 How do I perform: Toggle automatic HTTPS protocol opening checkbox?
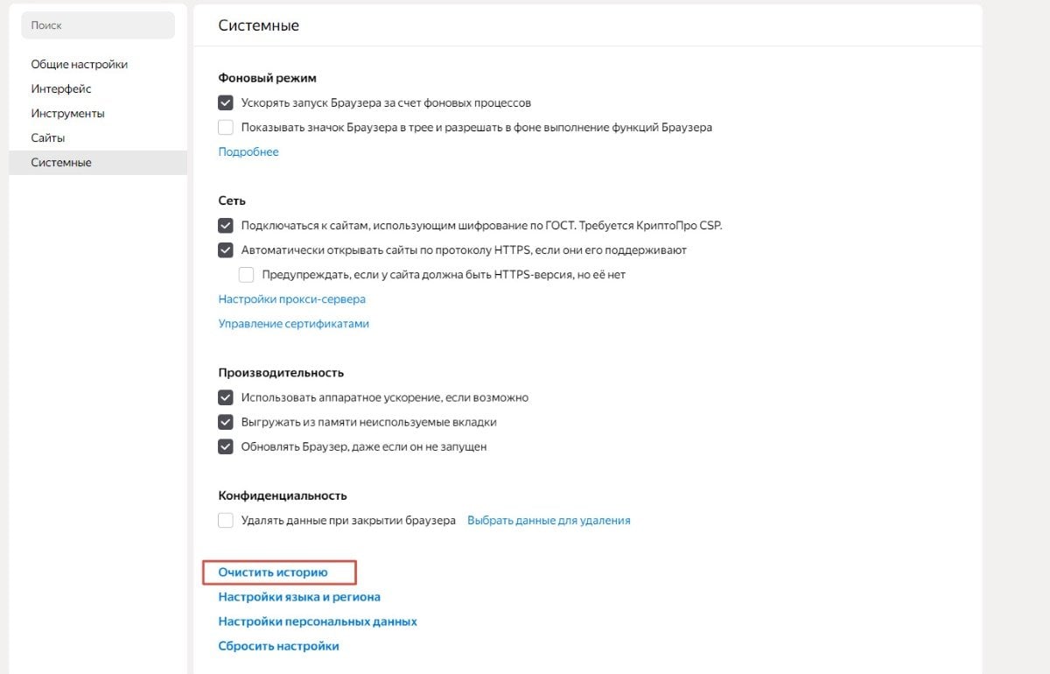(x=226, y=249)
